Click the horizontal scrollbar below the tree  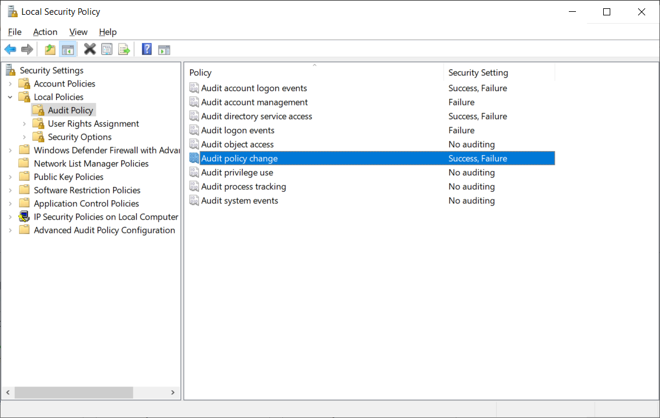[x=74, y=393]
